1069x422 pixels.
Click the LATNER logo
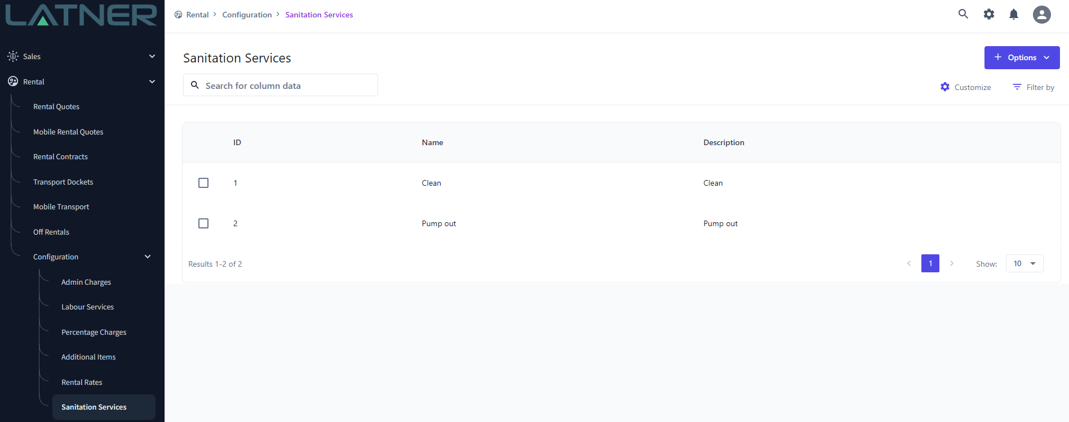pyautogui.click(x=82, y=15)
